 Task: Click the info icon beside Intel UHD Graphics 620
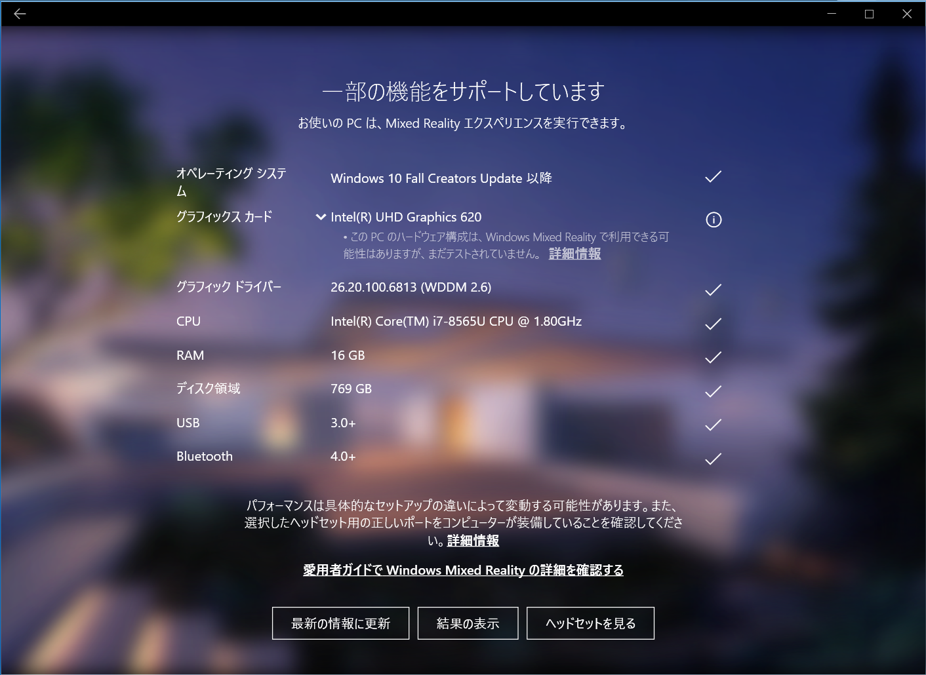(713, 220)
